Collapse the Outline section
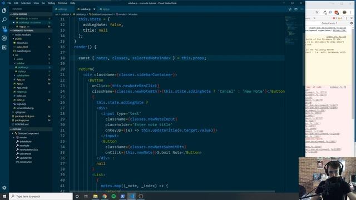356x200 pixels. coord(31,129)
